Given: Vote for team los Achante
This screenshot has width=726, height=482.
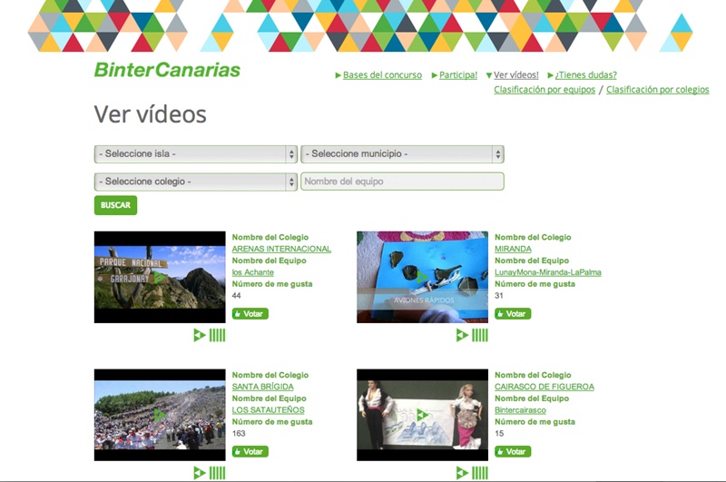Looking at the screenshot, I should 250,314.
